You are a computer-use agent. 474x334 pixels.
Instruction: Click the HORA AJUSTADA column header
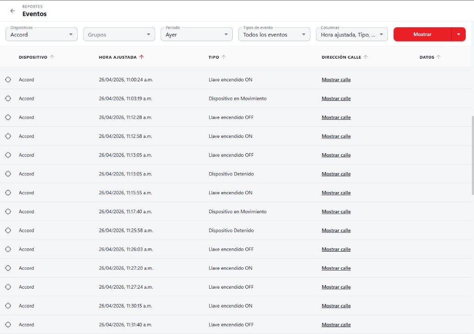118,57
